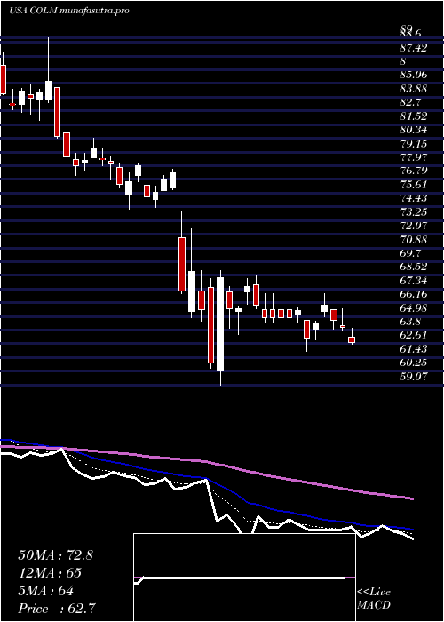Click the 66.16 price axis label
Image resolution: width=444 pixels, height=622 pixels.
point(414,294)
